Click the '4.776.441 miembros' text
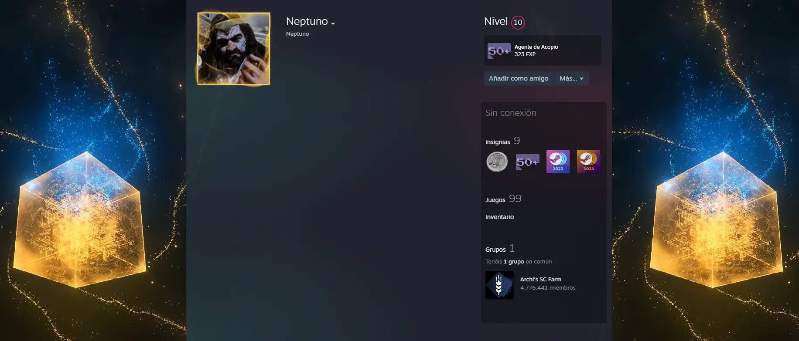This screenshot has width=799, height=341. pyautogui.click(x=548, y=288)
